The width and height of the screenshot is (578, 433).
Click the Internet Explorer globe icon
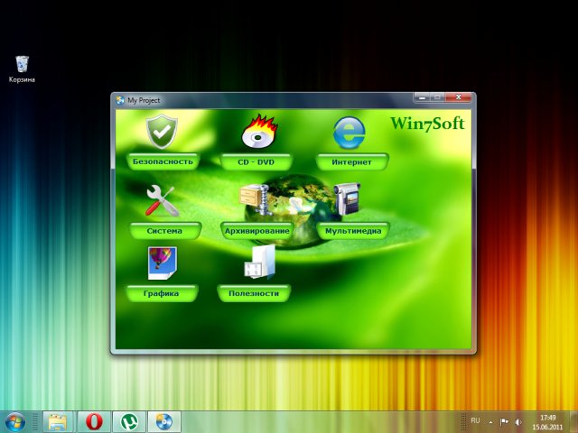pyautogui.click(x=349, y=133)
